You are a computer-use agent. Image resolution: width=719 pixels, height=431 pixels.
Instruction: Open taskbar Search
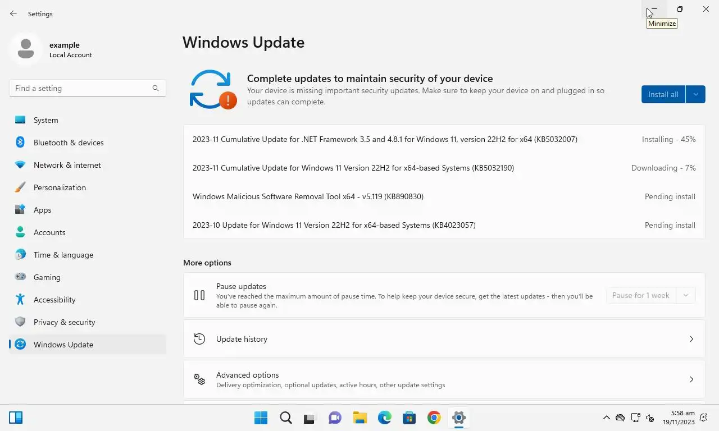coord(286,418)
